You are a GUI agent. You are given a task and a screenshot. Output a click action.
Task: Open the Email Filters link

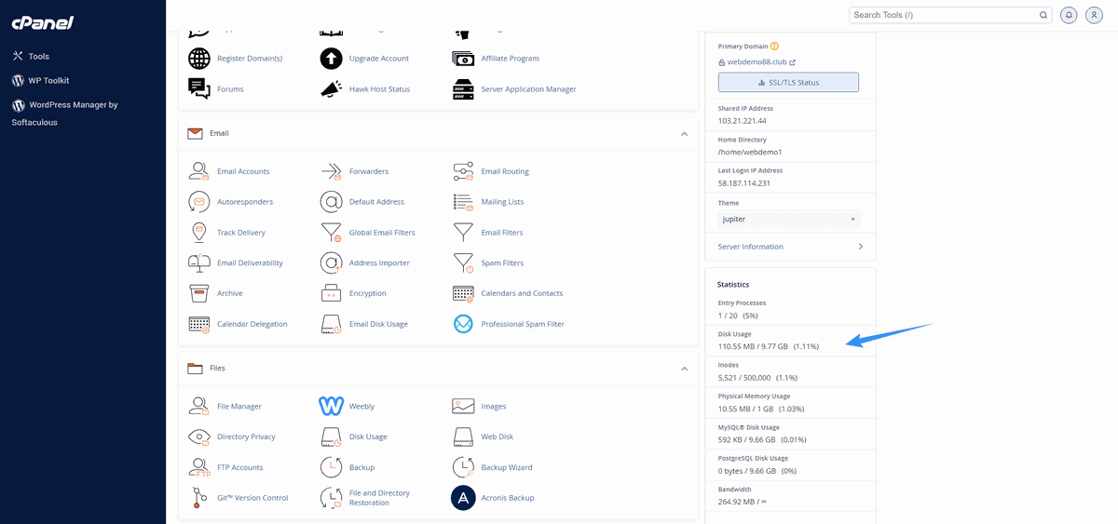[x=502, y=232]
